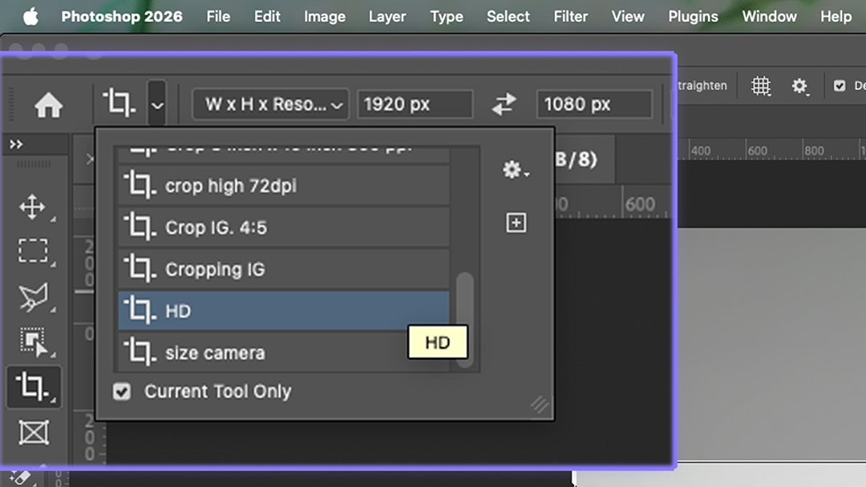Open the Help menu

836,17
